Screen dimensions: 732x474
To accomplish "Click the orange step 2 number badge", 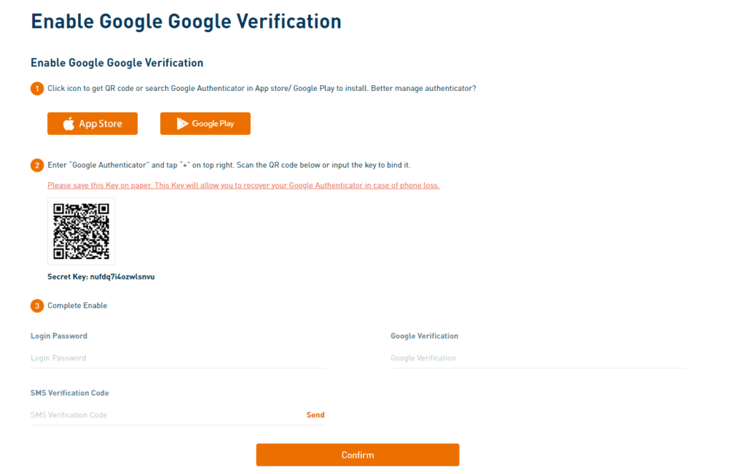I will click(x=37, y=165).
